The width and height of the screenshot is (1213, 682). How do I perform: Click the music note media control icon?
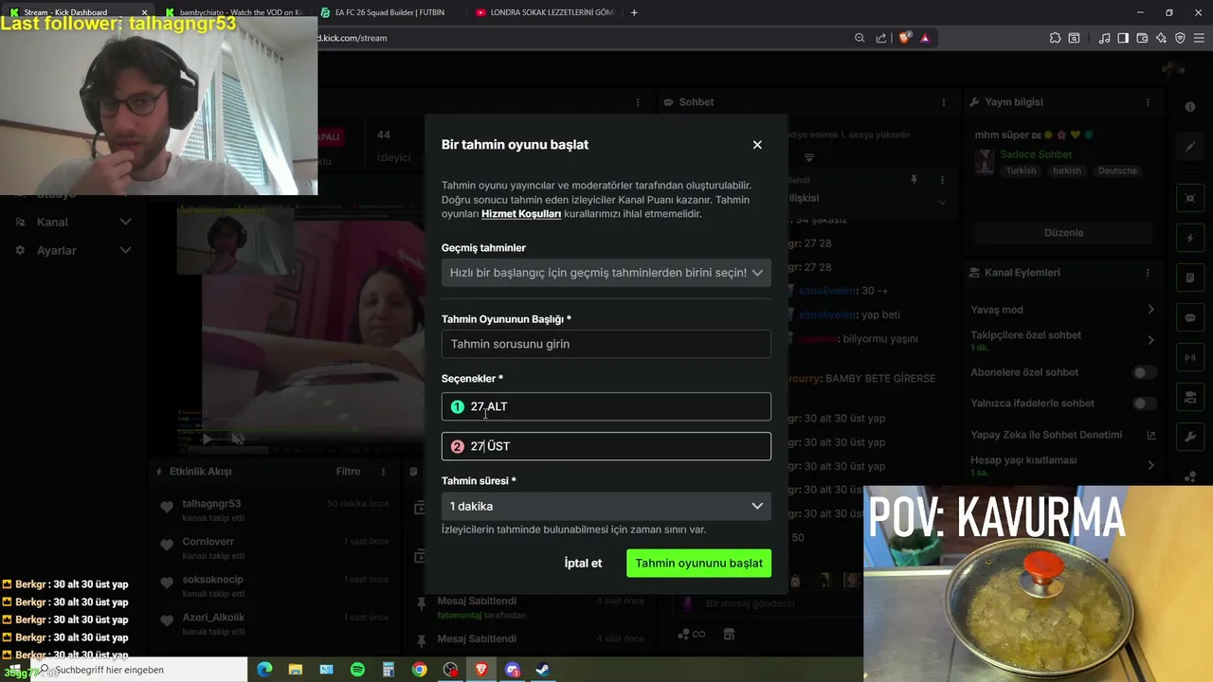(1104, 38)
